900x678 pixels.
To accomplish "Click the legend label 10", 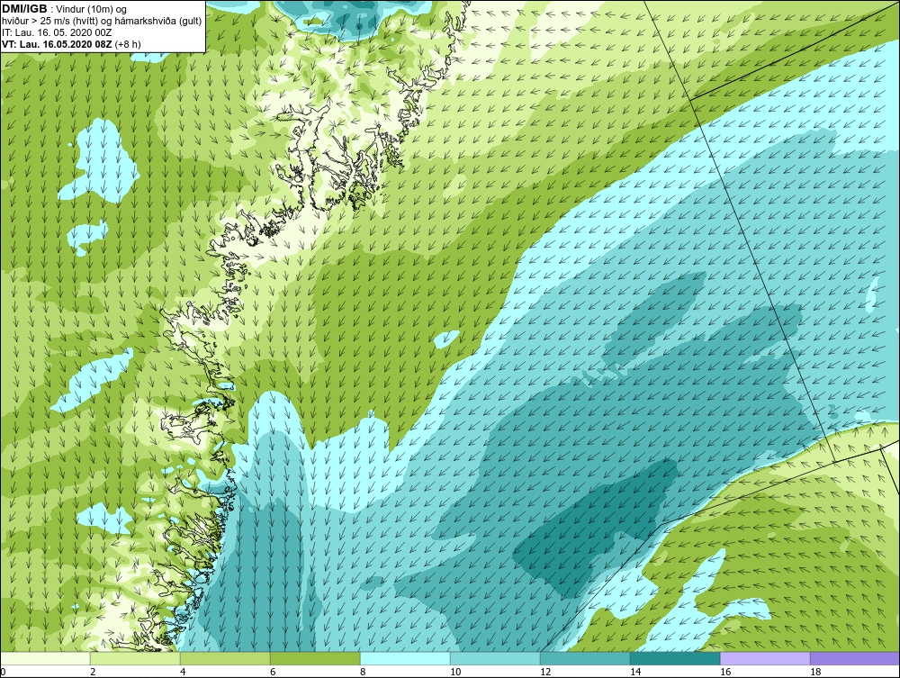I will [x=455, y=672].
